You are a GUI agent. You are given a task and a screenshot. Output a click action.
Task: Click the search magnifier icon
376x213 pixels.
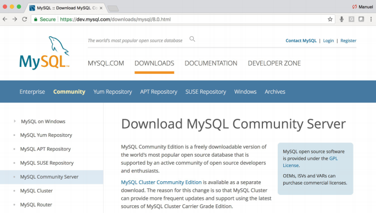pyautogui.click(x=192, y=39)
